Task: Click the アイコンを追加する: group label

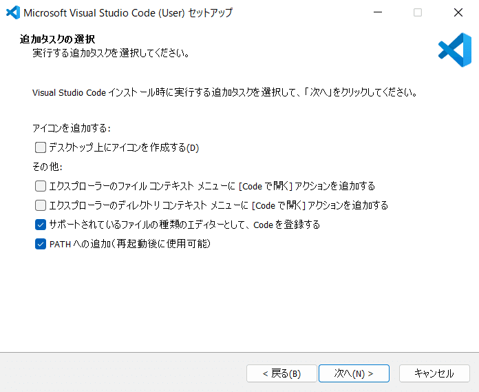Action: (x=71, y=128)
